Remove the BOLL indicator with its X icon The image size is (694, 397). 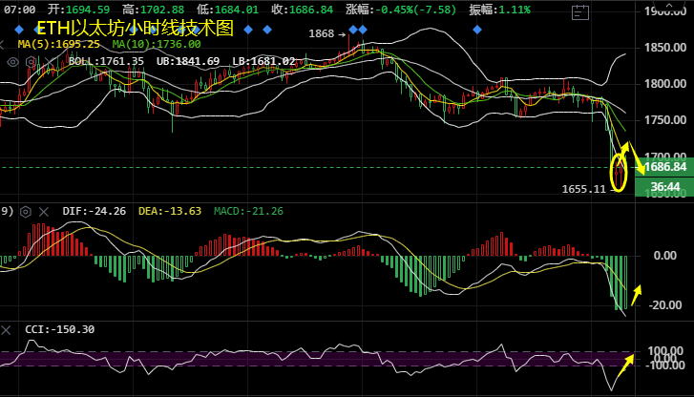[48, 62]
